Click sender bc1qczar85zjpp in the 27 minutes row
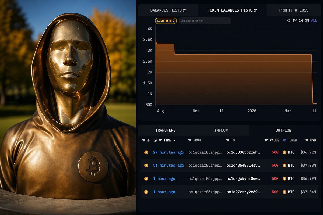This screenshot has height=215, width=323. pyautogui.click(x=205, y=152)
